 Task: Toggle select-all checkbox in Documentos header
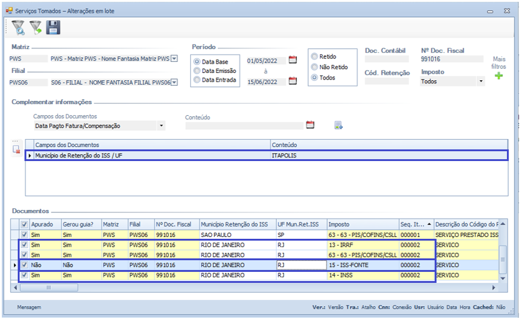click(x=24, y=224)
